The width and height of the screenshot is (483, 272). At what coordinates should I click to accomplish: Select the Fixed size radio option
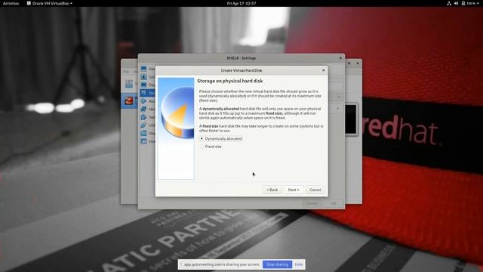(211, 147)
